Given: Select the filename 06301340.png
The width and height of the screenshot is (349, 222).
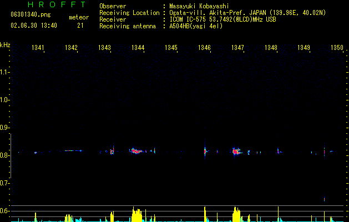Looking at the screenshot, I should point(31,15).
